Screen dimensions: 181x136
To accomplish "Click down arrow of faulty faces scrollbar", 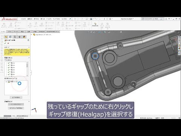I will coord(27,75).
